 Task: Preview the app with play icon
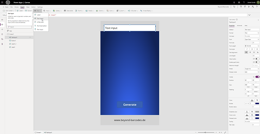coord(249,7)
